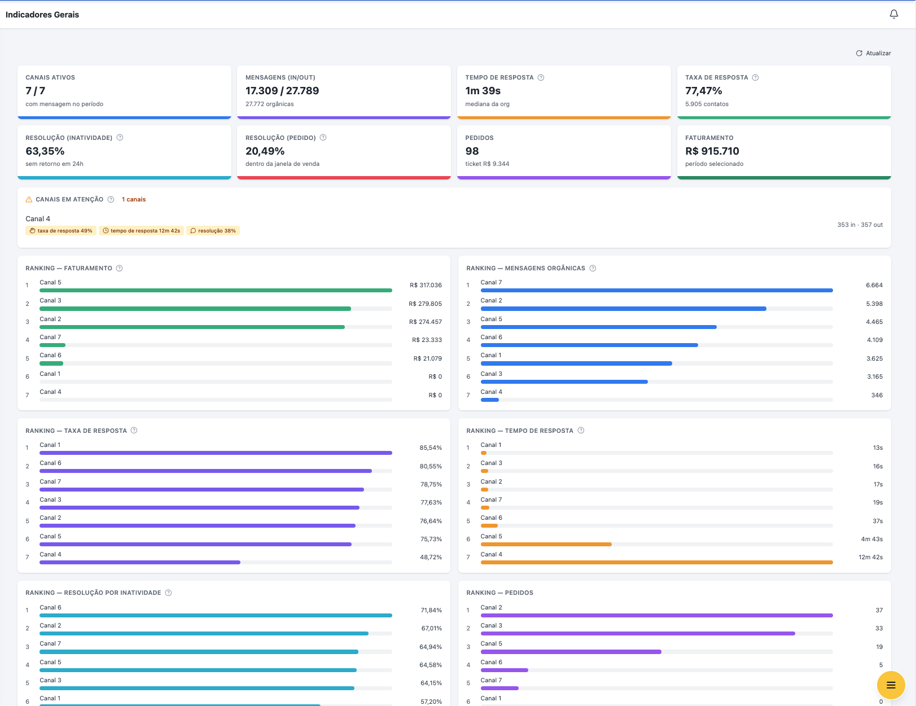The width and height of the screenshot is (916, 706).
Task: Click the '48,72%' response rate value
Action: coord(431,557)
